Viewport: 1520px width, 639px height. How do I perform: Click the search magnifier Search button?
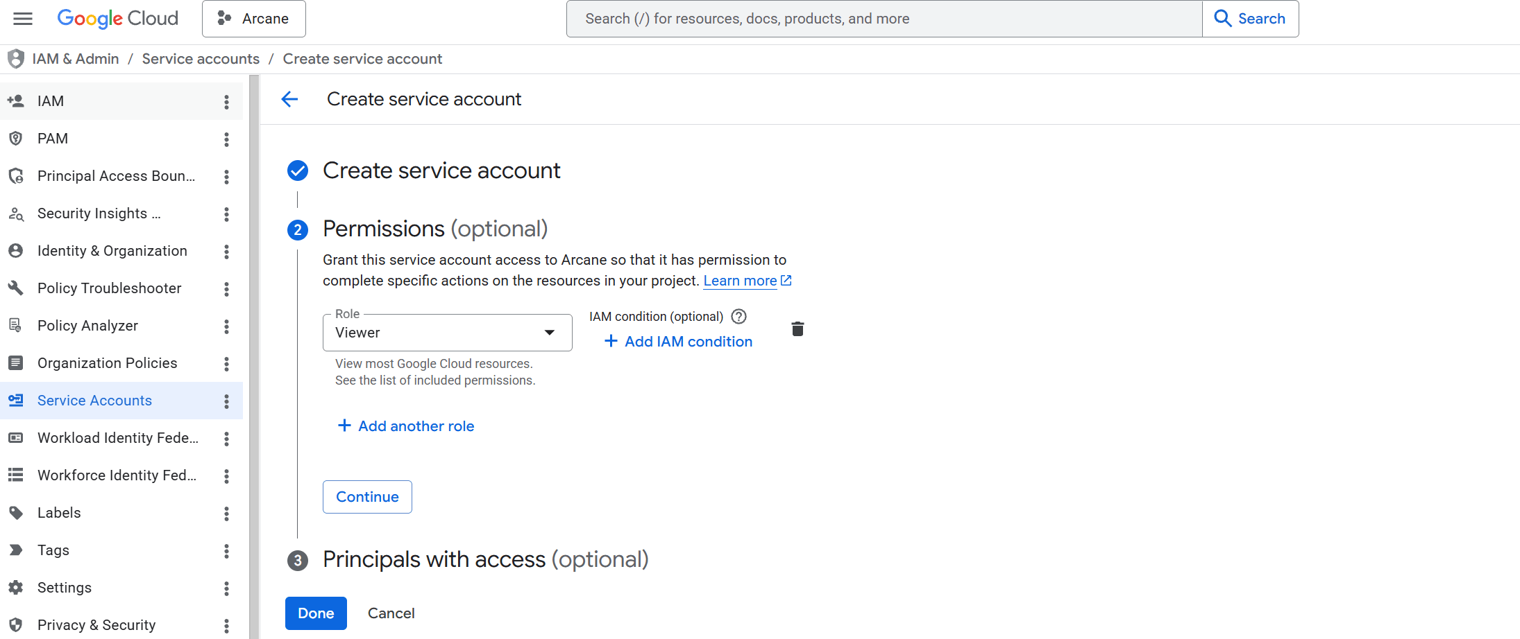tap(1250, 19)
